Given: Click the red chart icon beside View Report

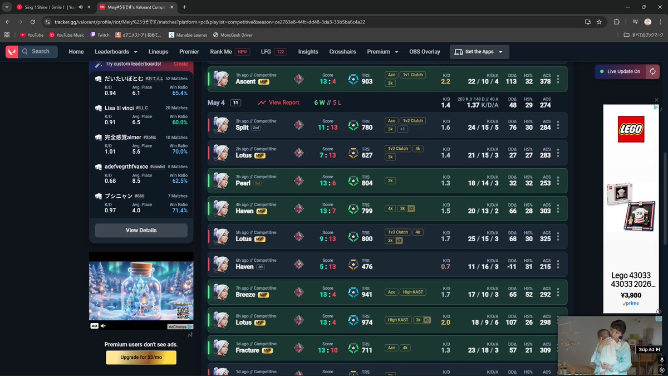Looking at the screenshot, I should click(262, 103).
